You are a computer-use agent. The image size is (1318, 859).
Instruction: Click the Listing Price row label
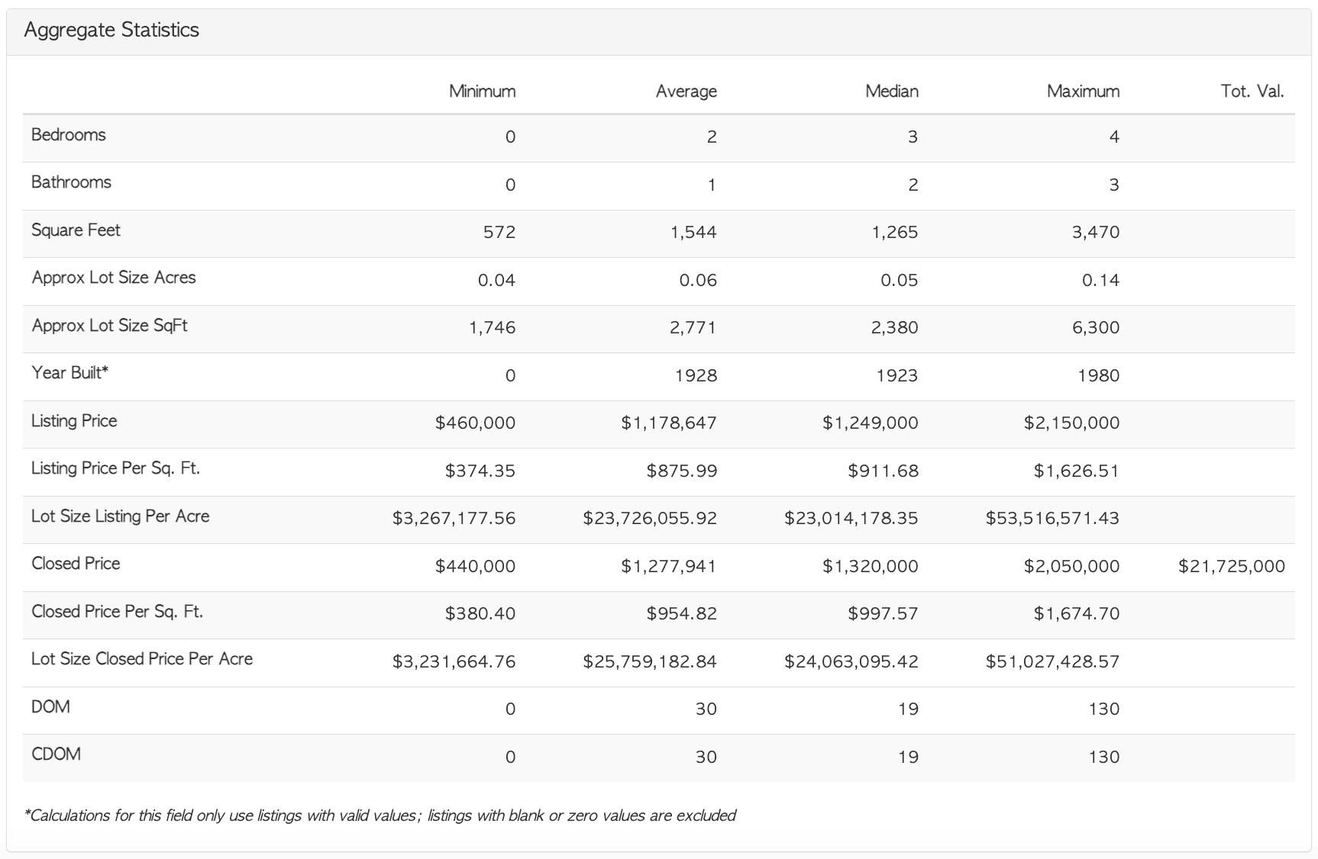(74, 421)
